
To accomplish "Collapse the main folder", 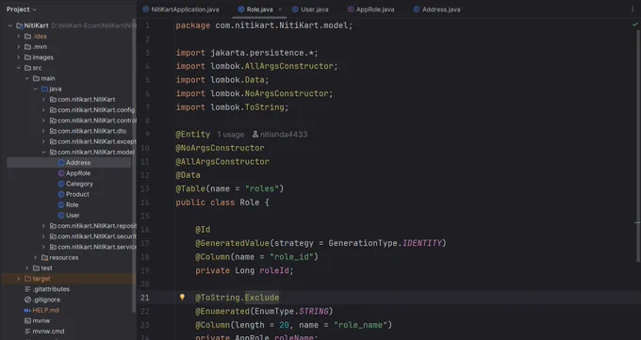I will (x=27, y=78).
